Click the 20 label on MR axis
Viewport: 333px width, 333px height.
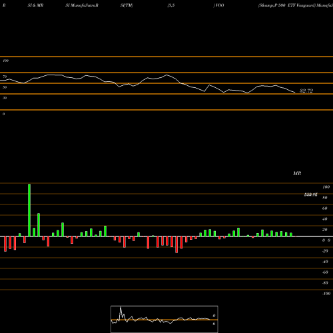pos(325,230)
